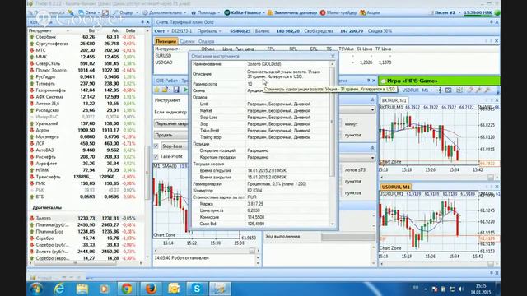Click the indicators icon in chart toolbar
This screenshot has width=527, height=296.
459,90
